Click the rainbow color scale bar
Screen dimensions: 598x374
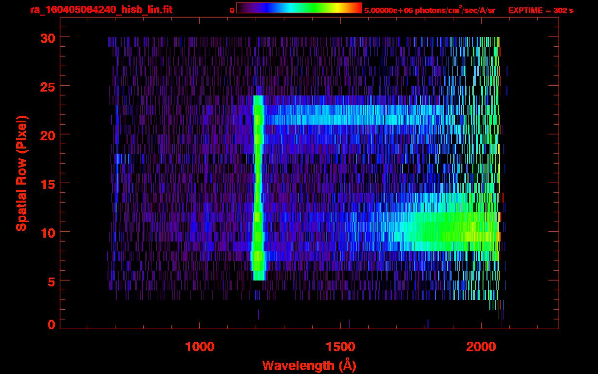[299, 8]
